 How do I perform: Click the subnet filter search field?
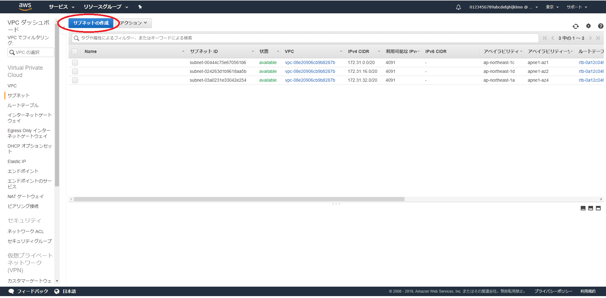(x=305, y=38)
